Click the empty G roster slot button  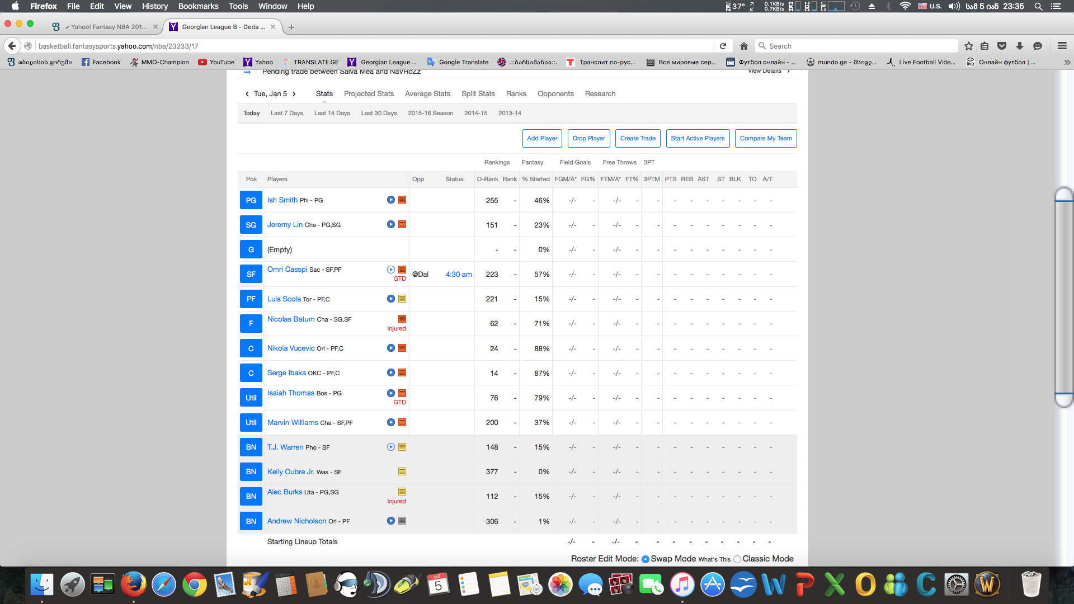pyautogui.click(x=251, y=249)
